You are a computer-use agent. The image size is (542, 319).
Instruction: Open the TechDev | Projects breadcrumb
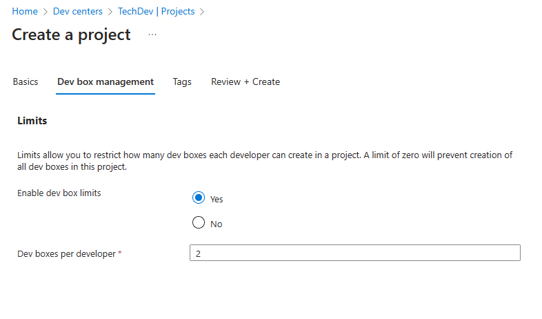156,12
